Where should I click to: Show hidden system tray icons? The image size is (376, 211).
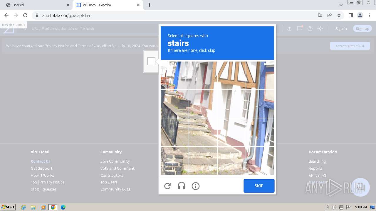point(328,207)
